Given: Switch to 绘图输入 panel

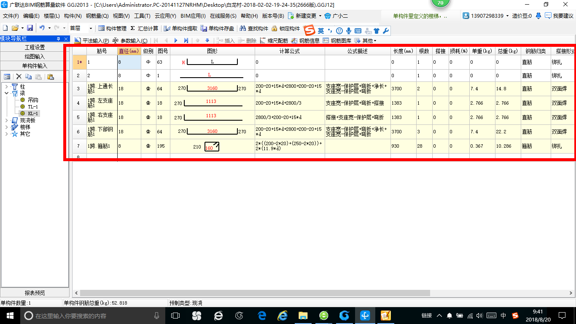Looking at the screenshot, I should click(x=35, y=57).
